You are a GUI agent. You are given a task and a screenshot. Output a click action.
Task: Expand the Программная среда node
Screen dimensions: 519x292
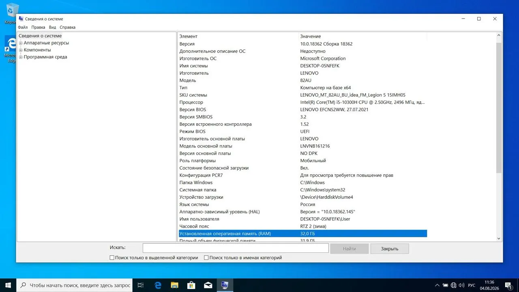coord(21,57)
